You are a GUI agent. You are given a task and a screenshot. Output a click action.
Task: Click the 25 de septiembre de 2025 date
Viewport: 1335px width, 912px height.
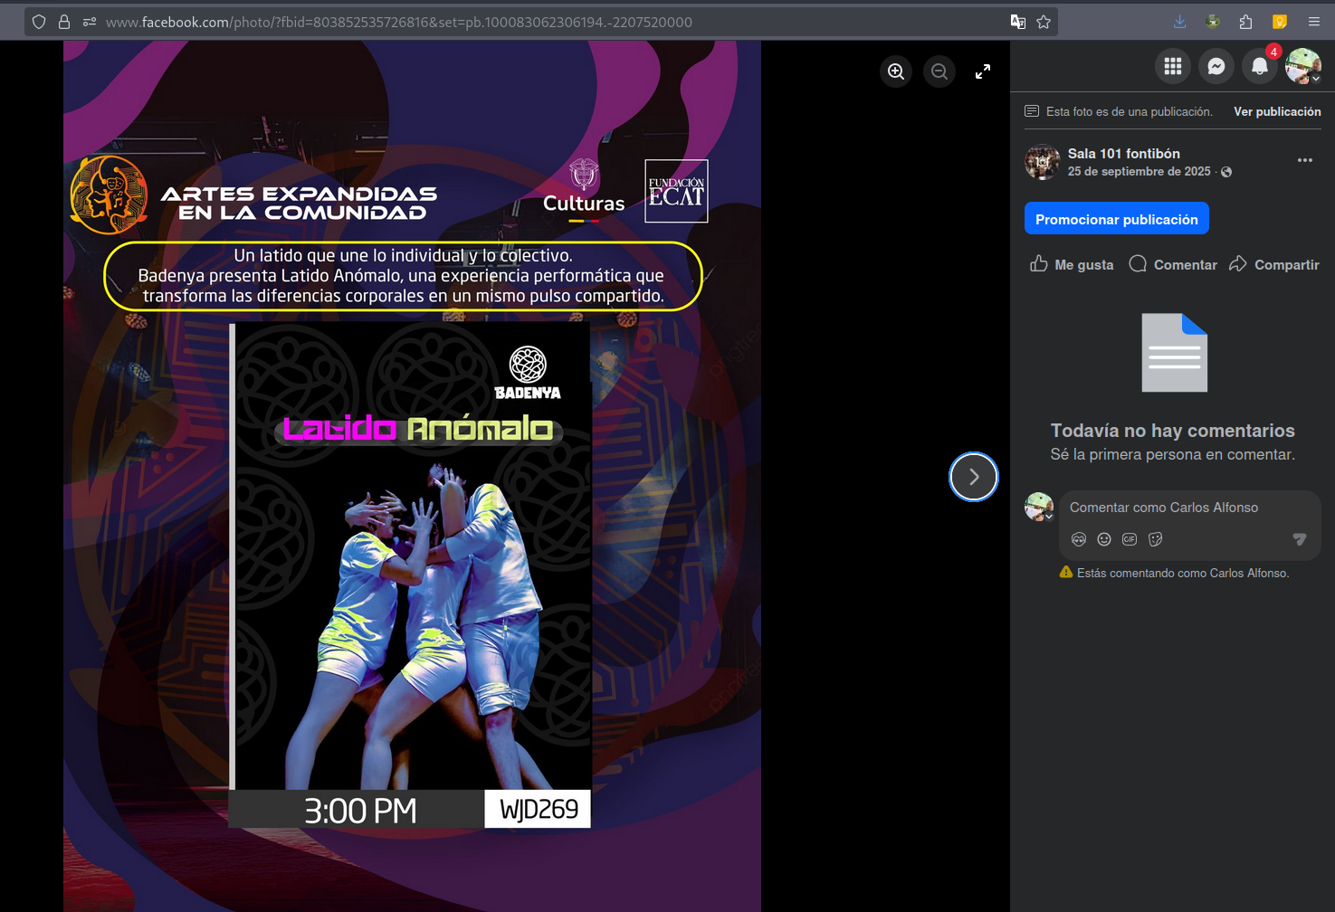(x=1139, y=172)
